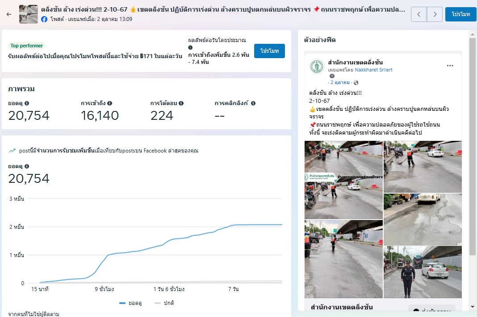Screen dimensions: 477x317
Task: Open three-dot menu on the post preview
Action: click(x=450, y=66)
